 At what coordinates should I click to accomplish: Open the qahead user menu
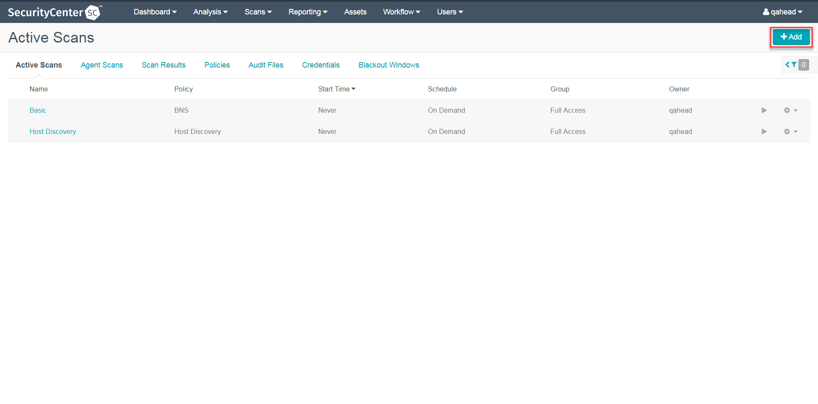[x=783, y=12]
